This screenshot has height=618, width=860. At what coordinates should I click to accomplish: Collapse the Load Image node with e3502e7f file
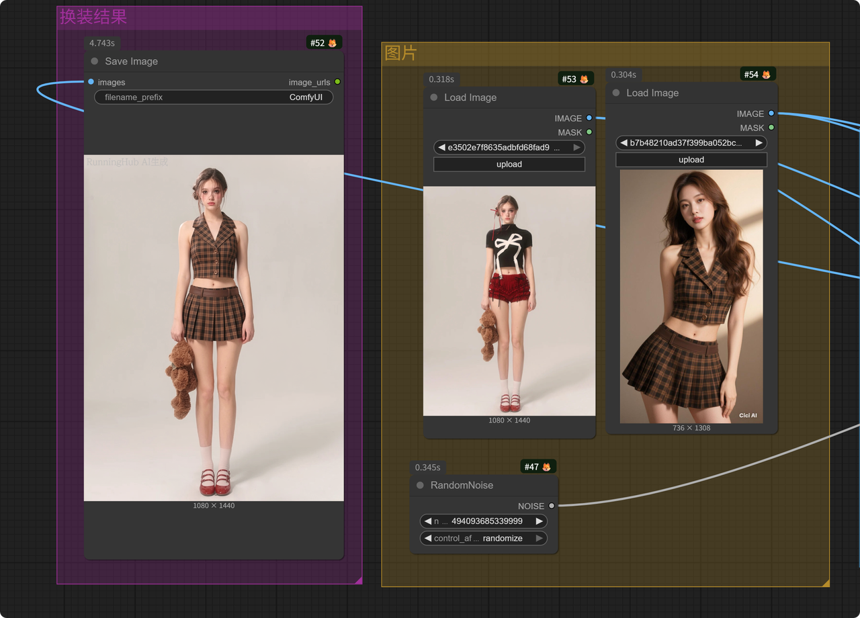434,97
